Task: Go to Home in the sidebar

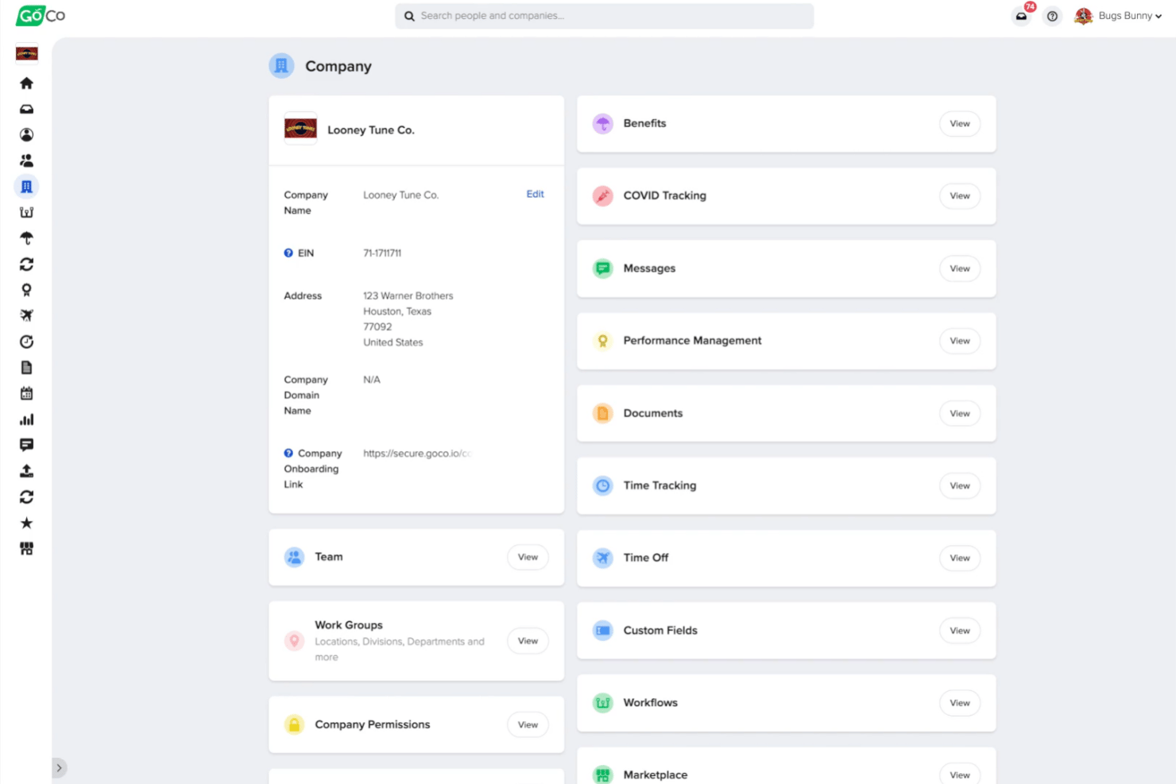Action: click(x=26, y=83)
